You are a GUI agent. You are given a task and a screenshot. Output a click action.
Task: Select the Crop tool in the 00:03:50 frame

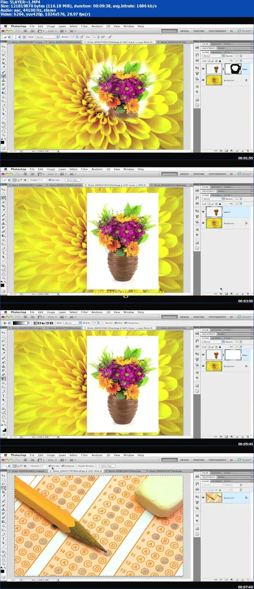click(x=3, y=206)
